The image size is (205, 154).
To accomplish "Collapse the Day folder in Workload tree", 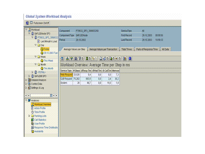I will point(36,45).
